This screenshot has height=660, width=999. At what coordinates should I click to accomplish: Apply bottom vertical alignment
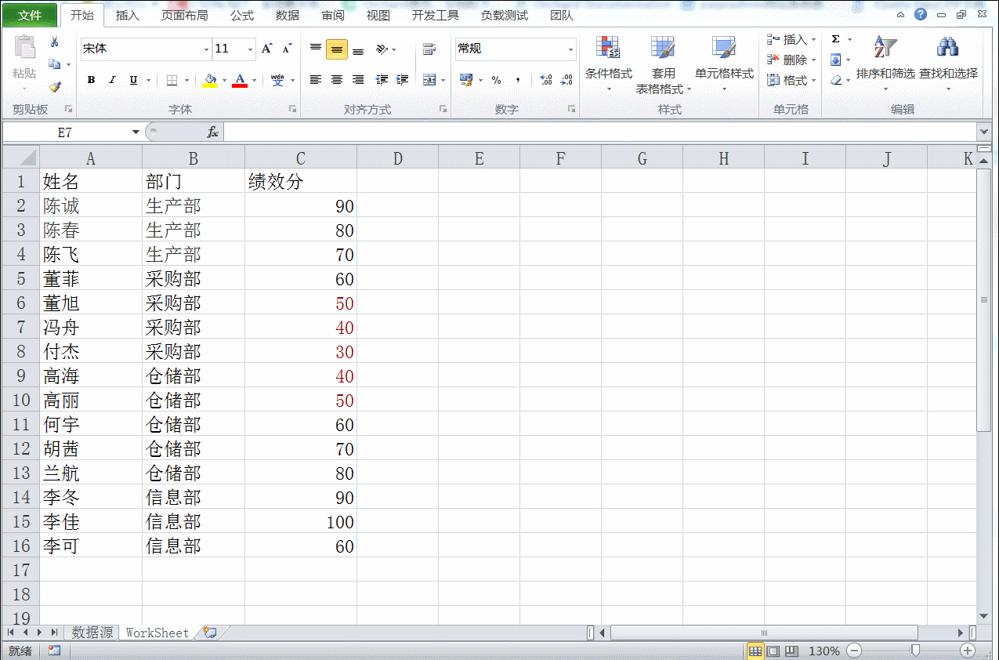point(358,50)
